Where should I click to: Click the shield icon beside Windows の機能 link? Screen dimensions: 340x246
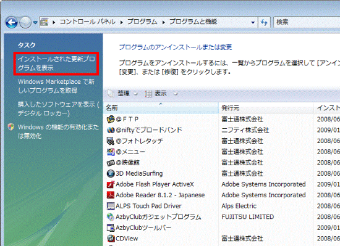(11, 127)
